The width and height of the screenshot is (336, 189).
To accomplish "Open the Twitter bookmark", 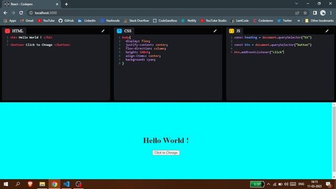I will pos(285,20).
